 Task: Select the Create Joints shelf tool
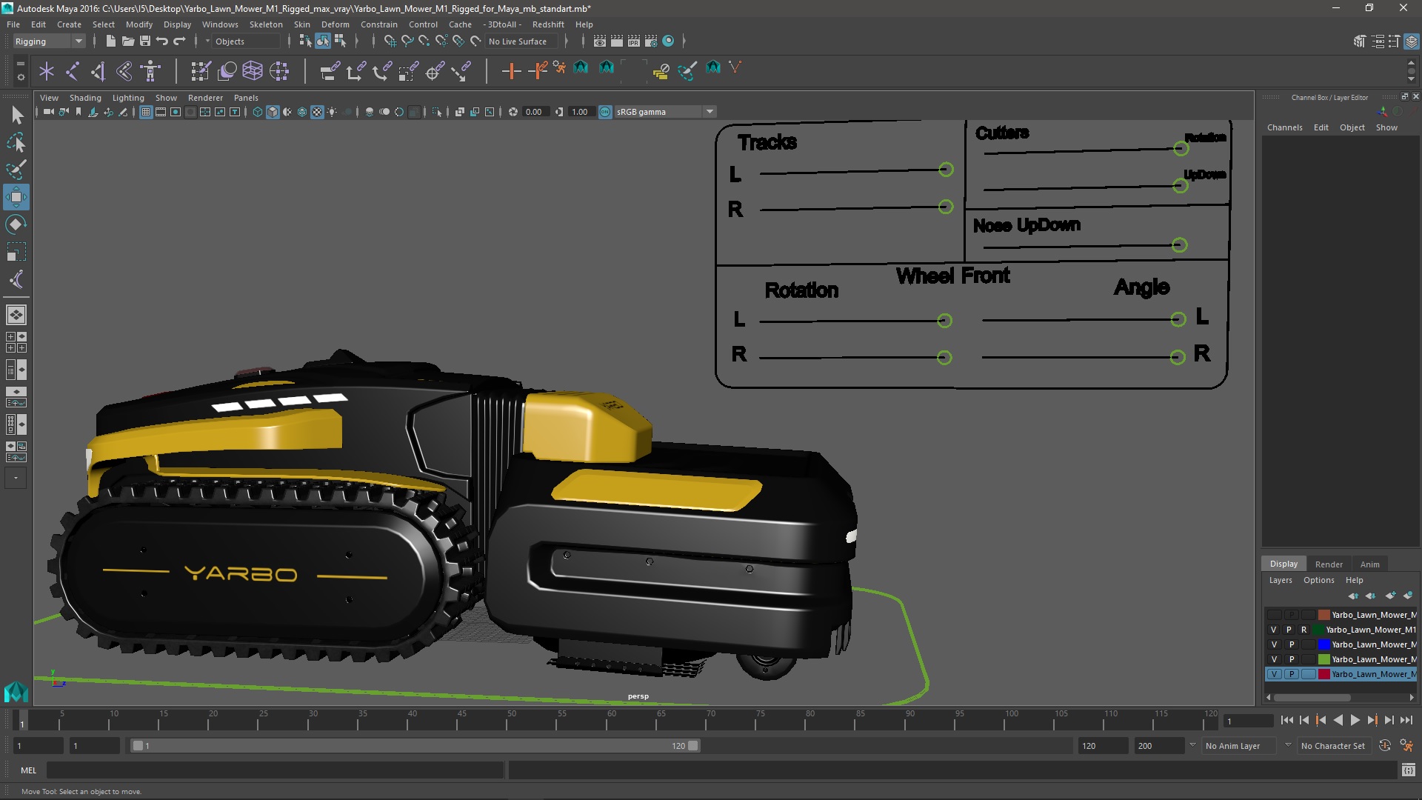point(73,71)
